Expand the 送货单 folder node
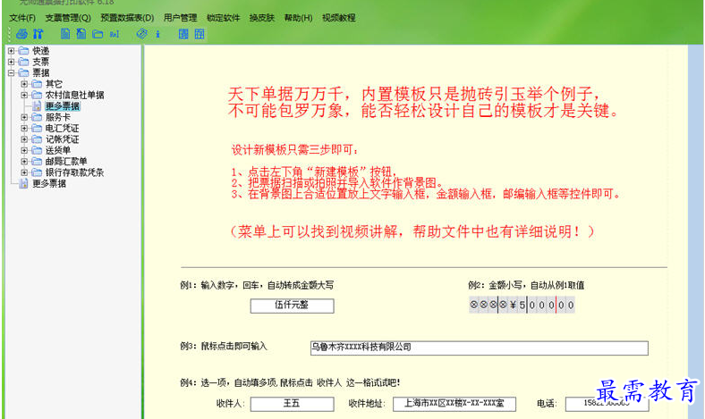 click(24, 150)
